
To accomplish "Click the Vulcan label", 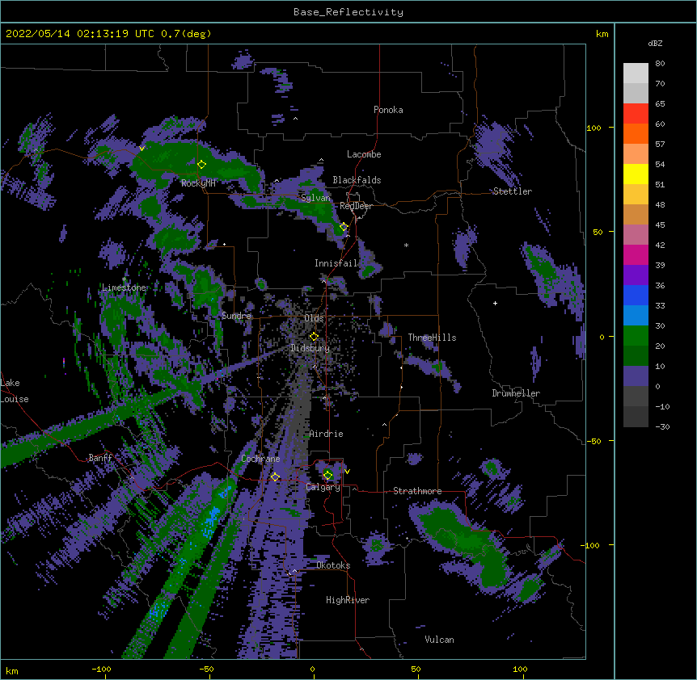I will pos(439,640).
